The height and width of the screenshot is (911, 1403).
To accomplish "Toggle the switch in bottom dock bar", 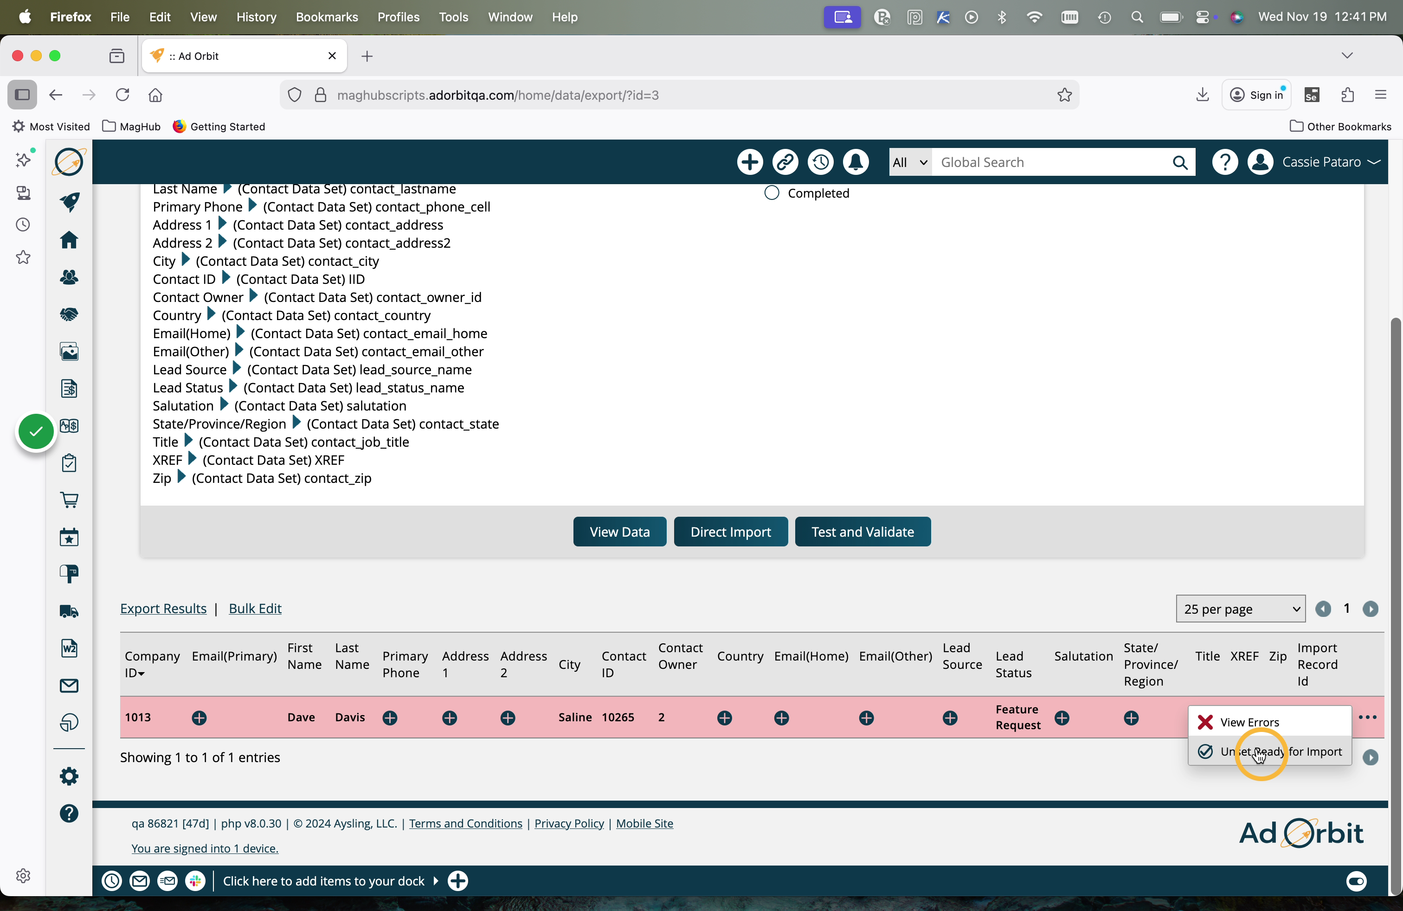I will (x=1356, y=881).
